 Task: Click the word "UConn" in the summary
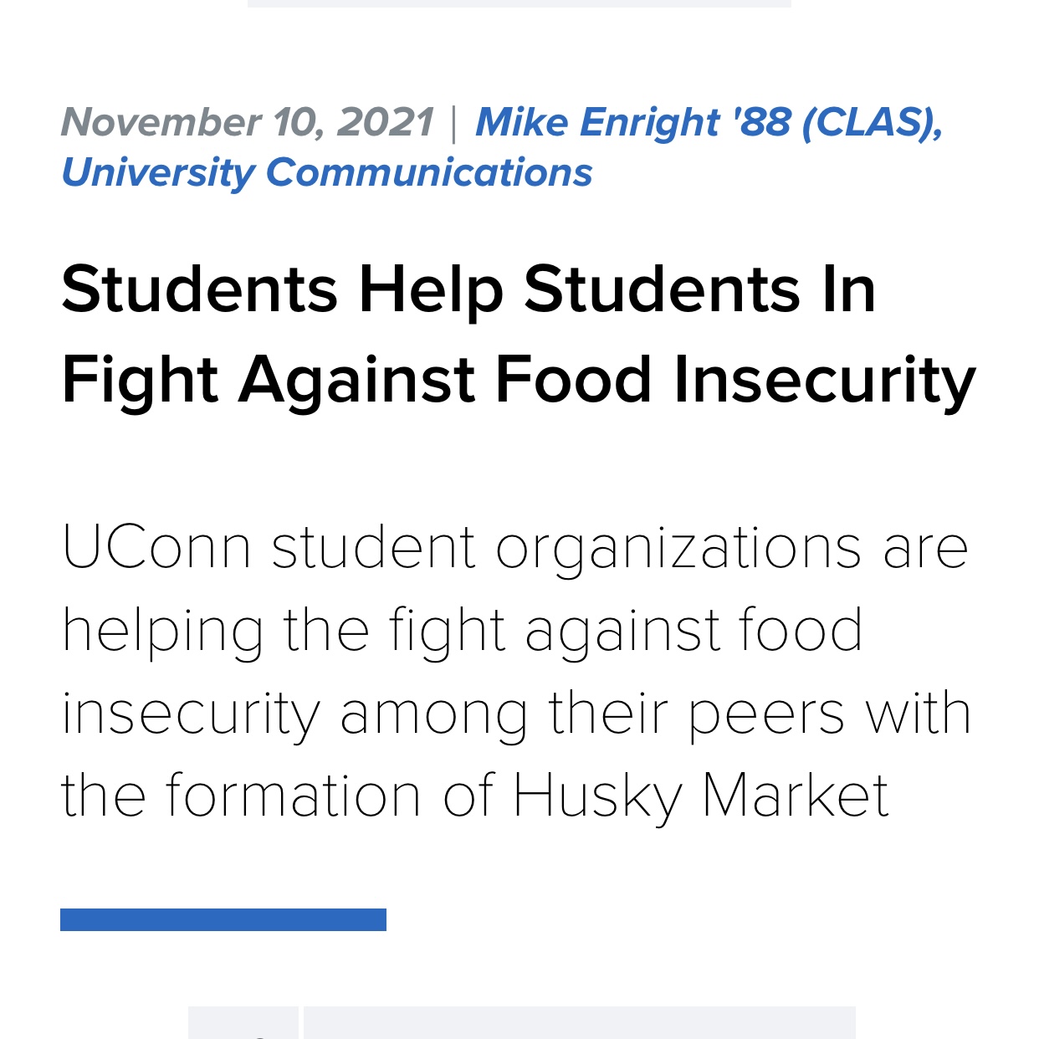pos(156,548)
